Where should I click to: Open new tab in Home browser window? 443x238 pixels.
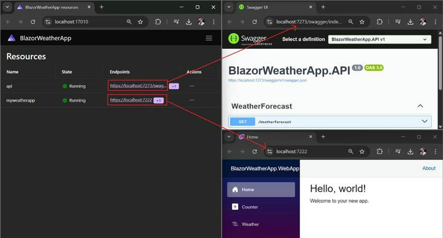point(323,137)
